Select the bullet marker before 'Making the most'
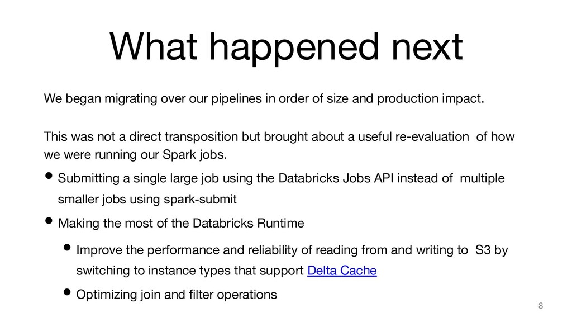572x322 pixels. 49,220
